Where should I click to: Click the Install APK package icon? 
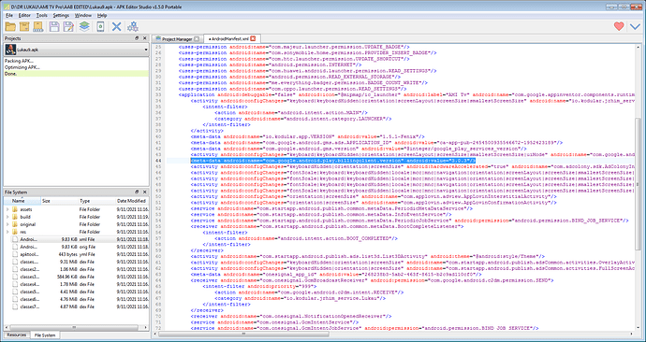38,27
